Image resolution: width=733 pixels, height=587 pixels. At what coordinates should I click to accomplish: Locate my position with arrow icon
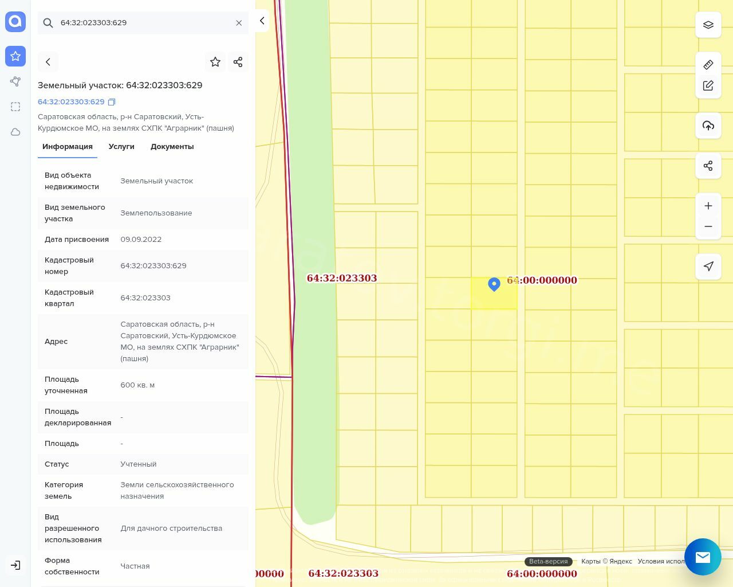[x=708, y=267]
